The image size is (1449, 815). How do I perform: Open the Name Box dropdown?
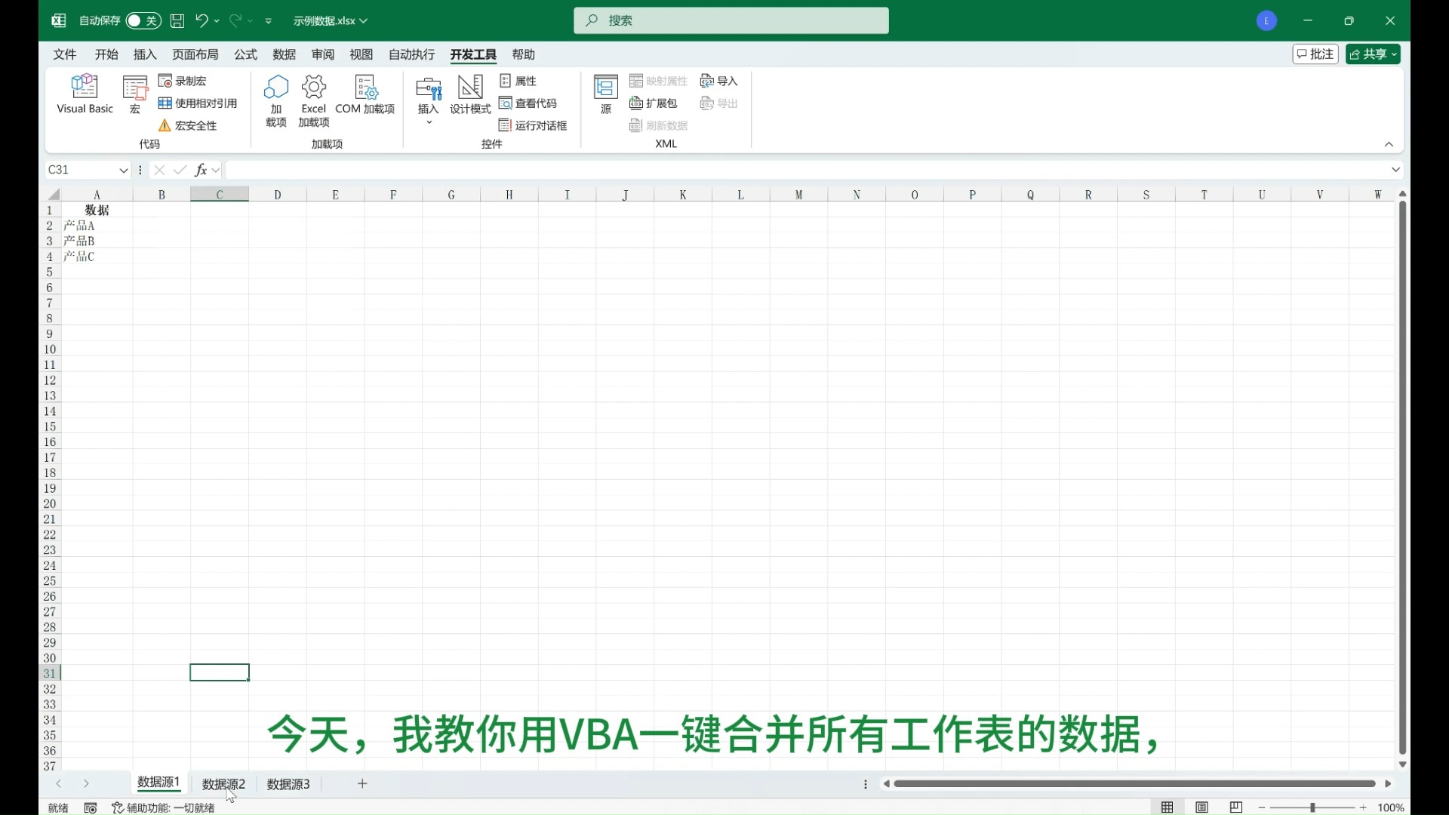[124, 171]
